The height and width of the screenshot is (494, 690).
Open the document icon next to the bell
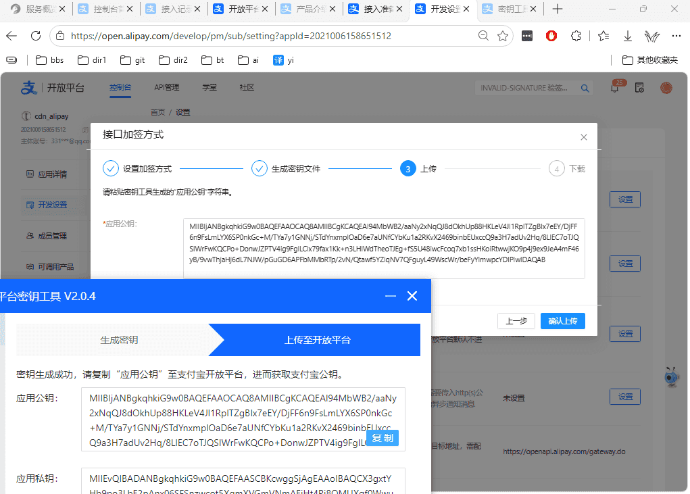[639, 88]
